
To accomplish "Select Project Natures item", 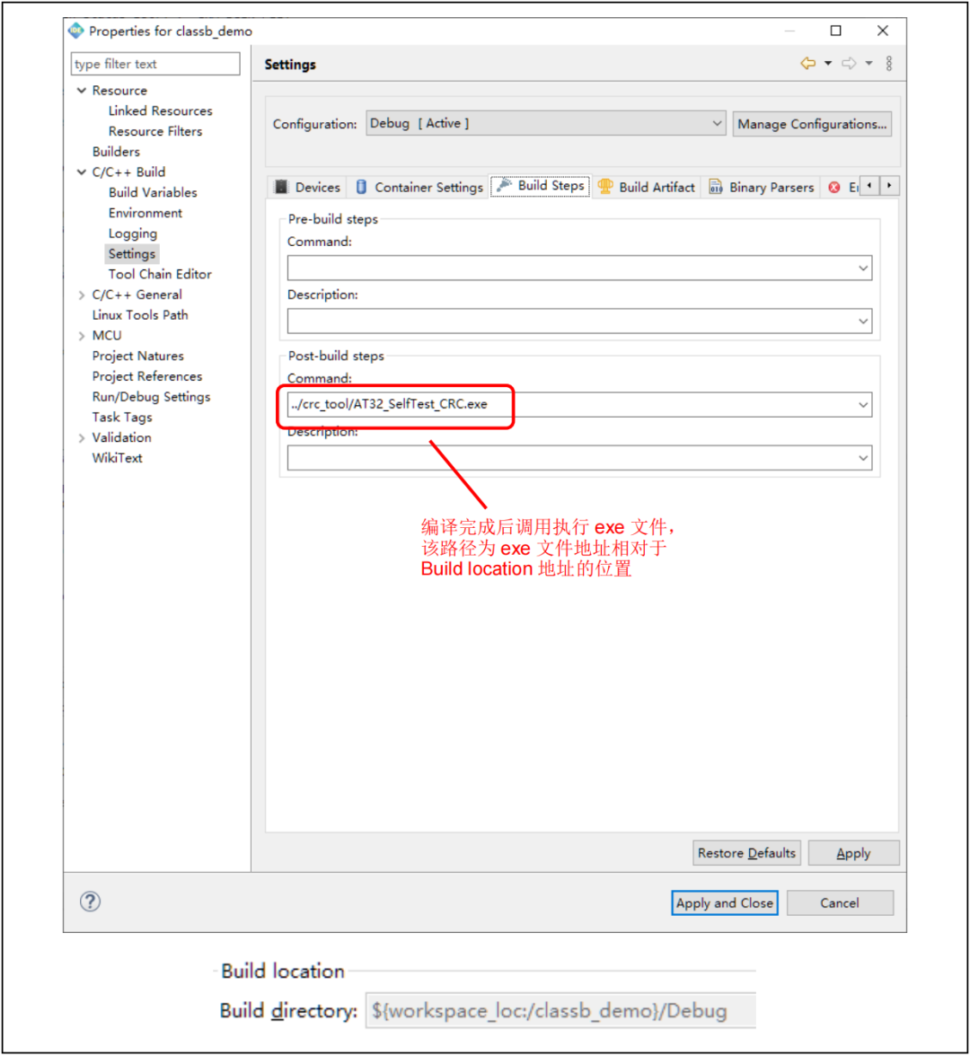I will [138, 356].
